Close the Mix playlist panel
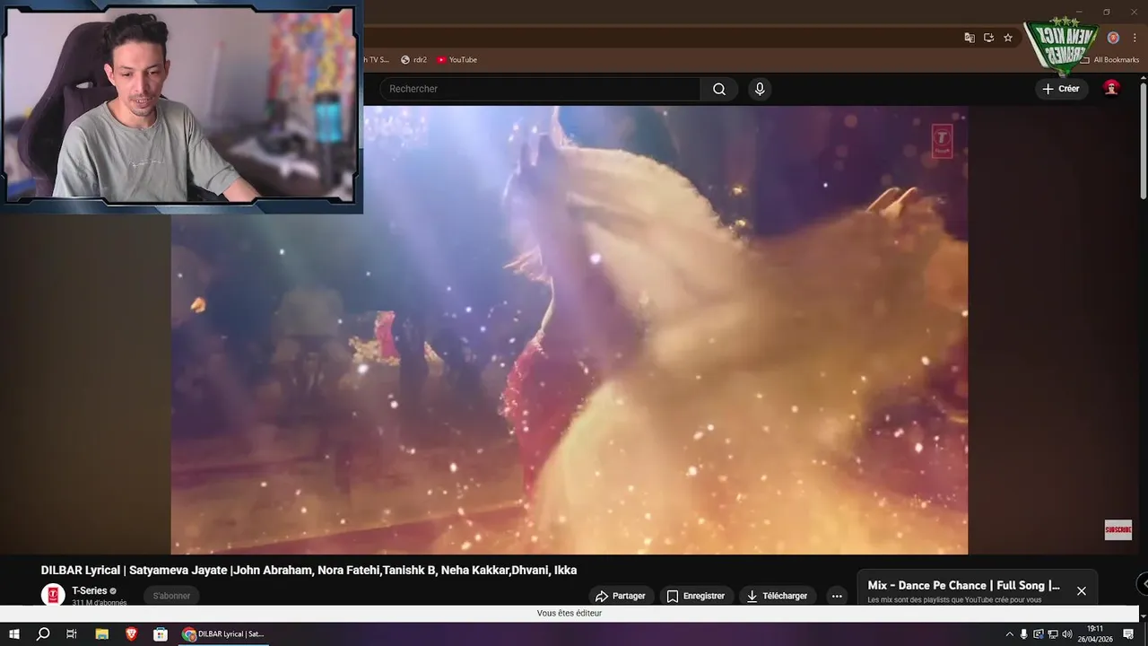 tap(1082, 591)
